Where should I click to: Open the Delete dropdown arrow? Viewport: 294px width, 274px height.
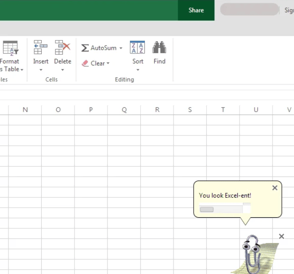click(x=62, y=70)
